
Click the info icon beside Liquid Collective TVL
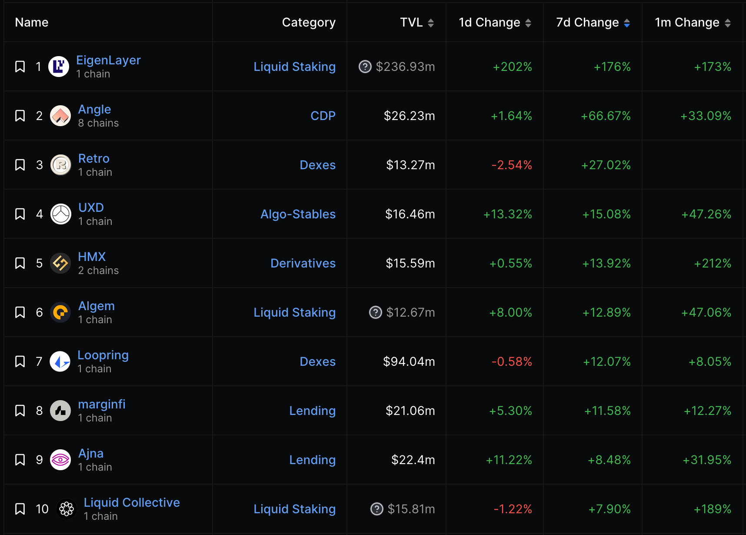tap(377, 509)
